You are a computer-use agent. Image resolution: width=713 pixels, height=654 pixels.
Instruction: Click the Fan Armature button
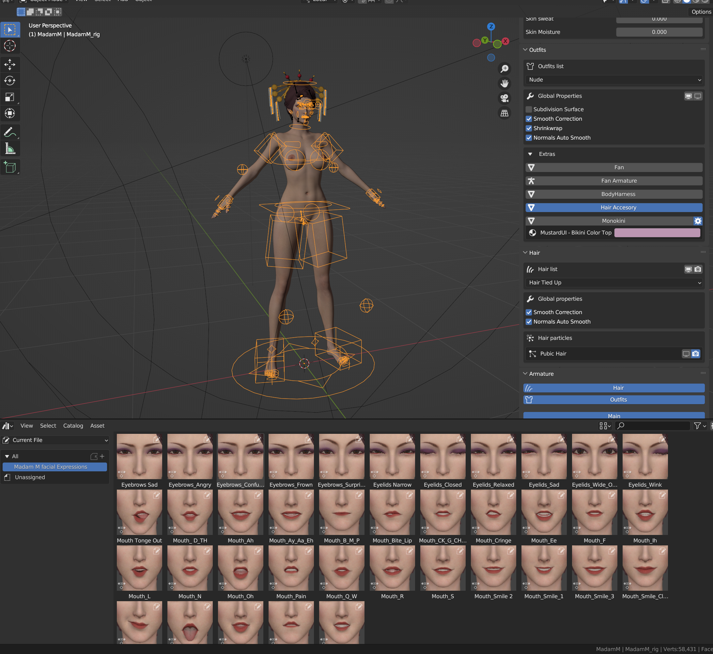(x=614, y=181)
